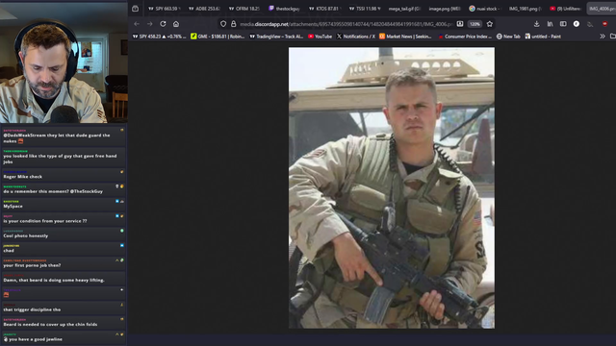Viewport: 616px width, 346px height.
Task: Reload the current page
Action: coord(163,24)
